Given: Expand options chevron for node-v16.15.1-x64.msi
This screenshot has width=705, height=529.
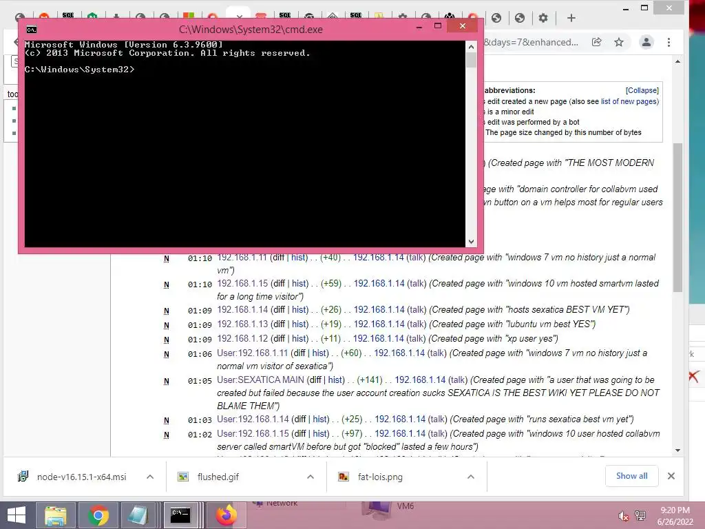Looking at the screenshot, I should (150, 477).
